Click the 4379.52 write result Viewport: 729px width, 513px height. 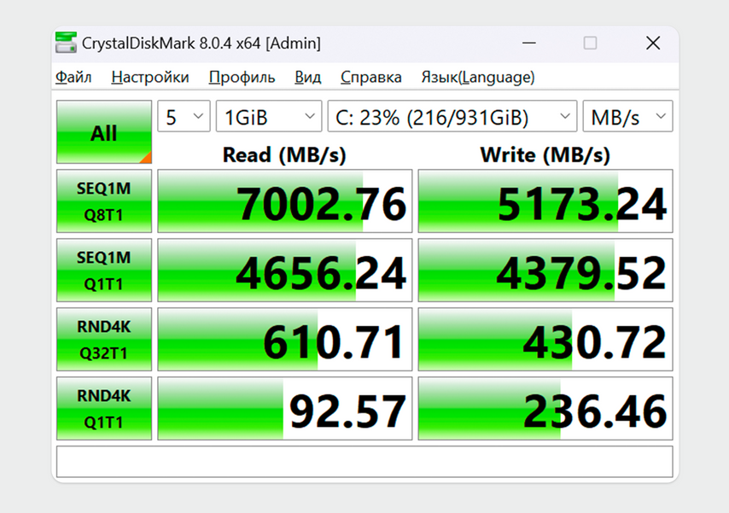[x=545, y=271]
